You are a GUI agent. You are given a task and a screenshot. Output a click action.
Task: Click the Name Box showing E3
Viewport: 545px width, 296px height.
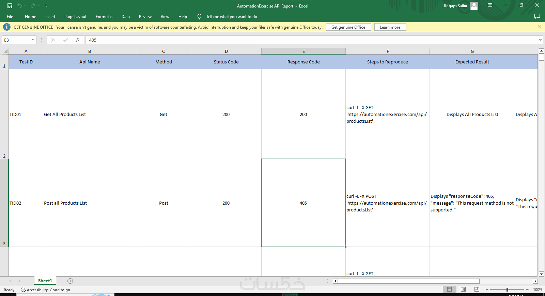(16, 40)
